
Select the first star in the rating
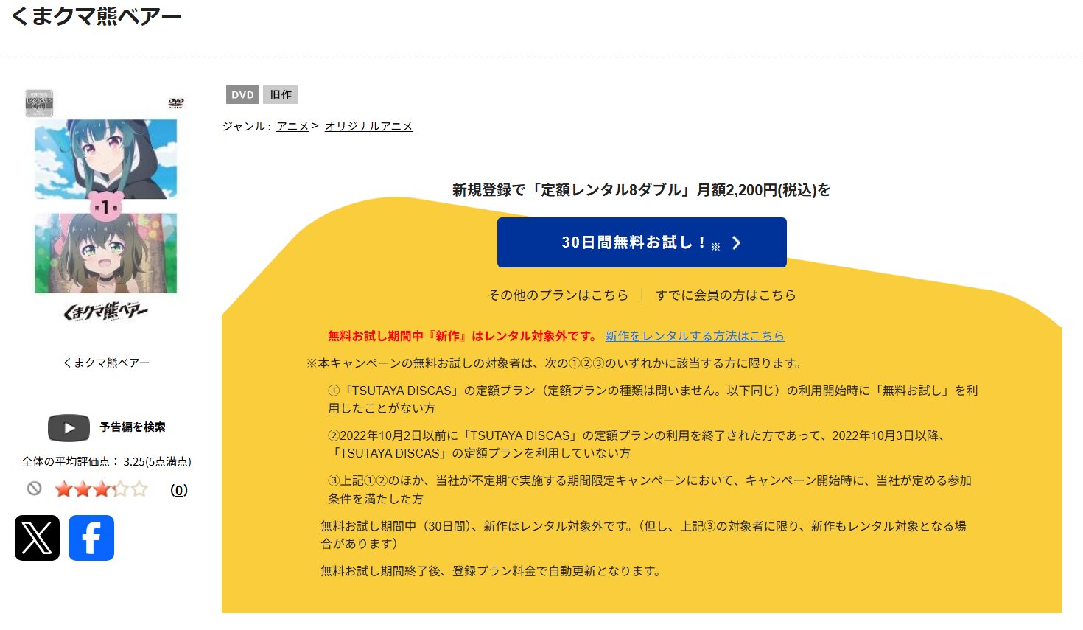click(62, 489)
